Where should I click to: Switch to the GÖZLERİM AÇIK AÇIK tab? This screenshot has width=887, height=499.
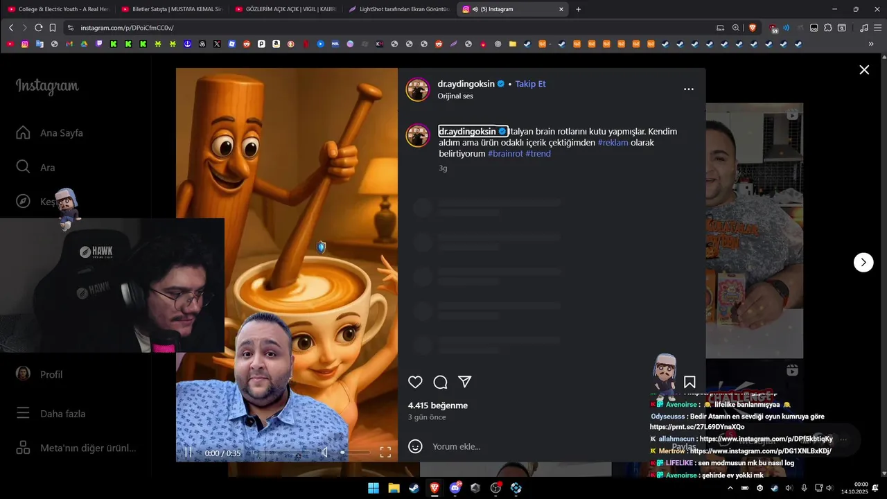pyautogui.click(x=286, y=9)
